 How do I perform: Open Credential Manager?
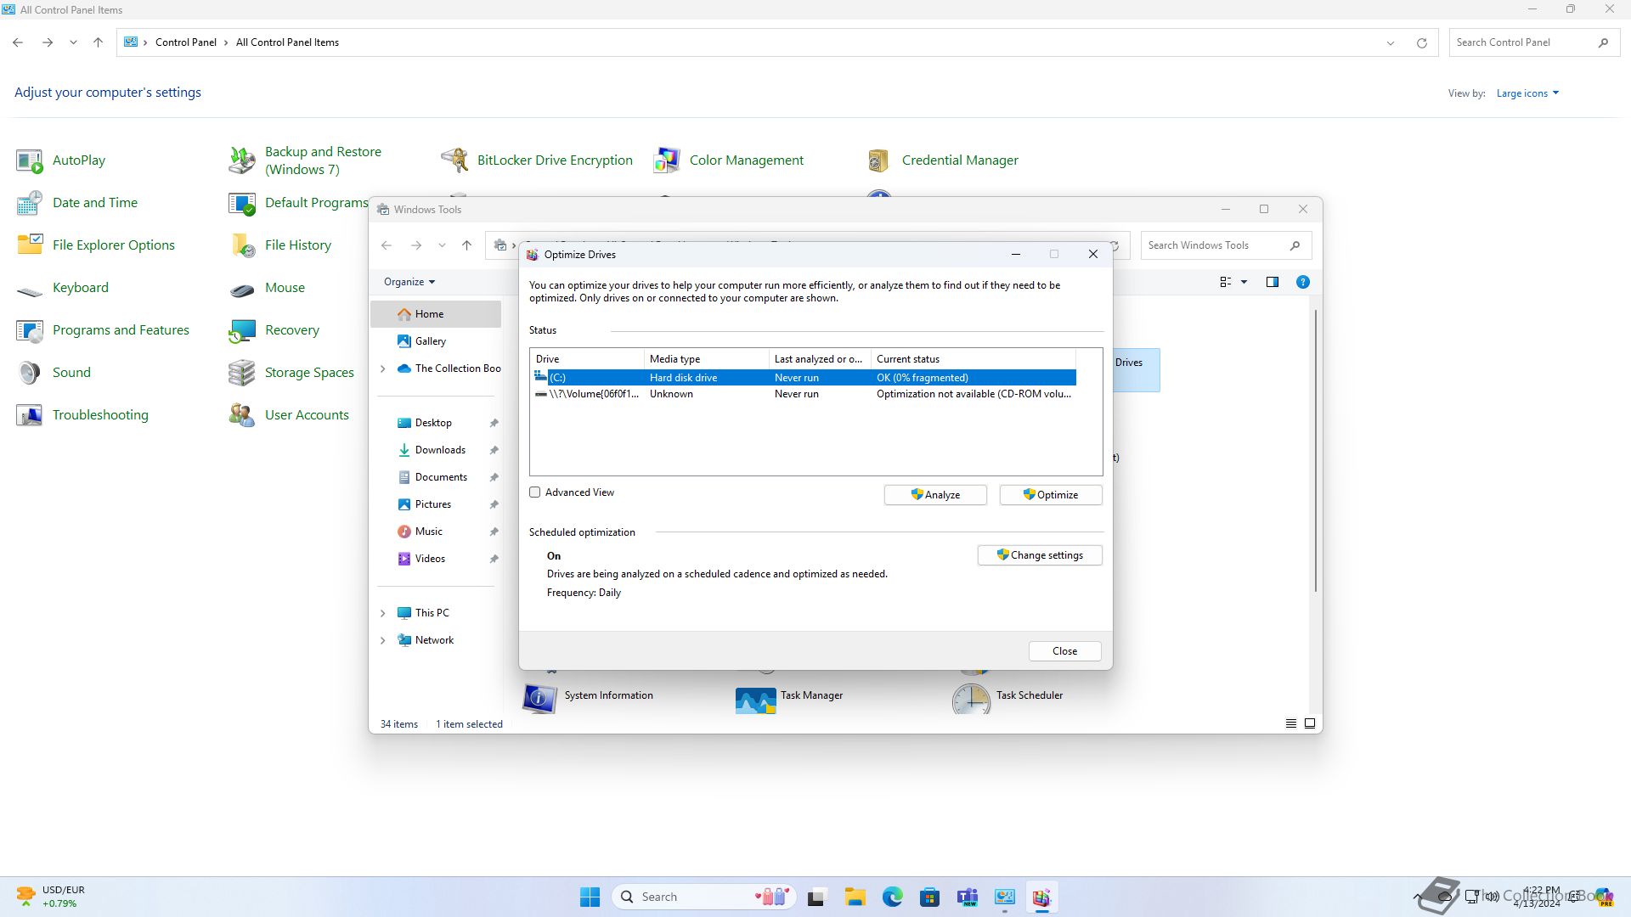click(943, 160)
